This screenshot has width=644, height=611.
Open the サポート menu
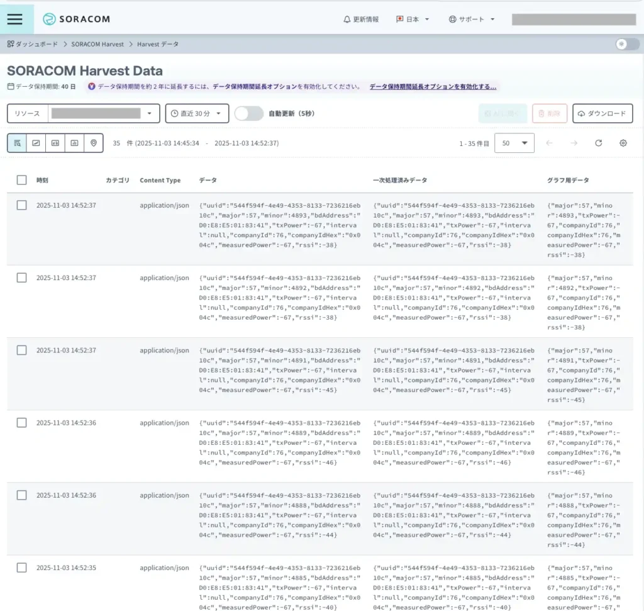(x=472, y=19)
